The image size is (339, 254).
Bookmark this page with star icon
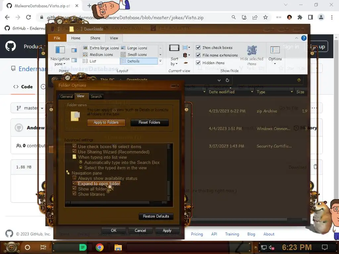[266, 17]
